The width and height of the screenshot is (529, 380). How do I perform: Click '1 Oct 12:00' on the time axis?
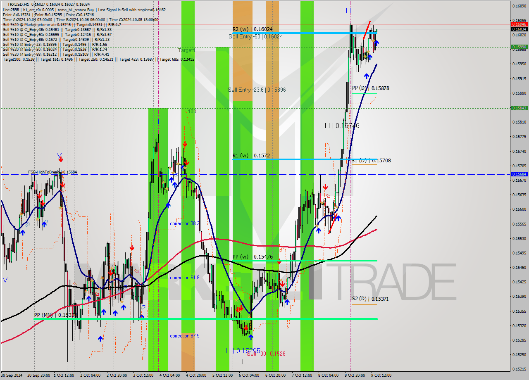(65, 375)
